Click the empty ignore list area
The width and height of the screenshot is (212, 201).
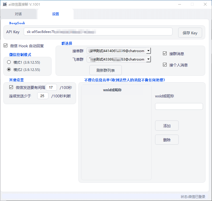pos(116,137)
